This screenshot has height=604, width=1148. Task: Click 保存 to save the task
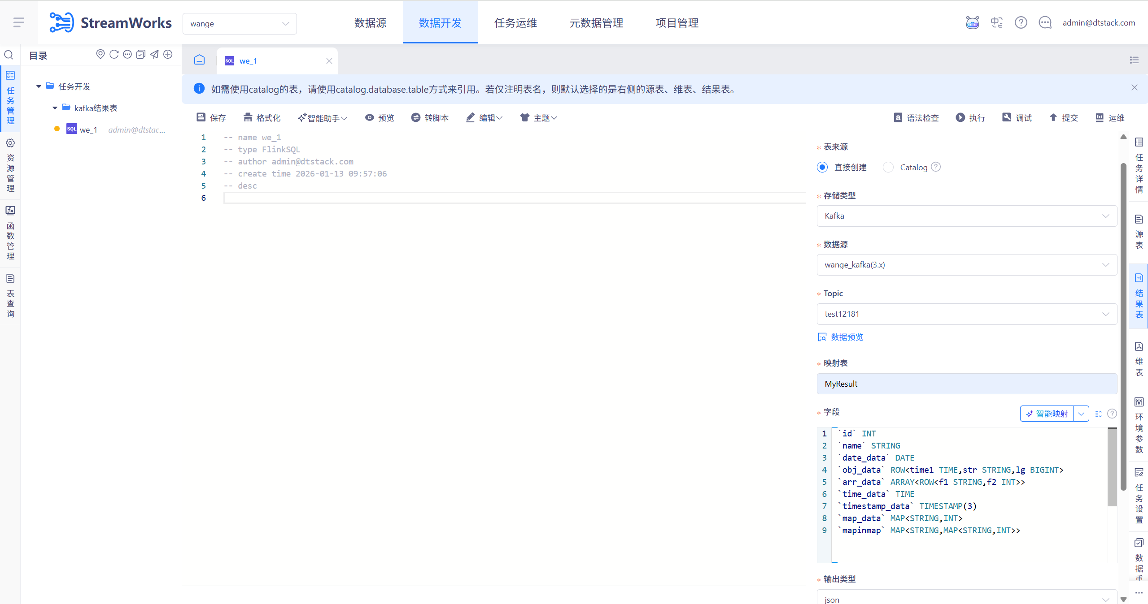click(x=211, y=118)
